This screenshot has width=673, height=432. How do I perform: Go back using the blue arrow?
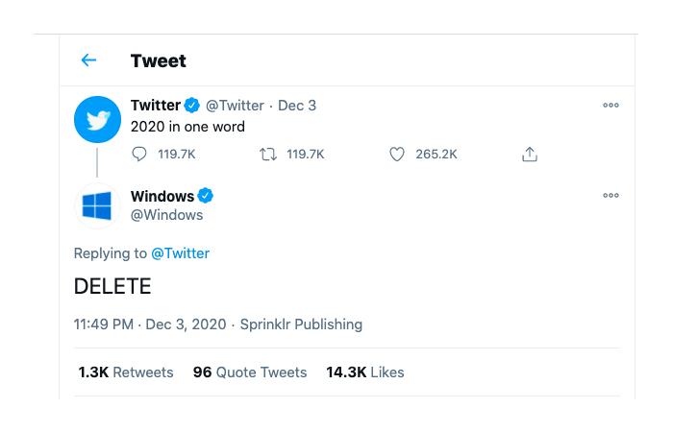[88, 60]
